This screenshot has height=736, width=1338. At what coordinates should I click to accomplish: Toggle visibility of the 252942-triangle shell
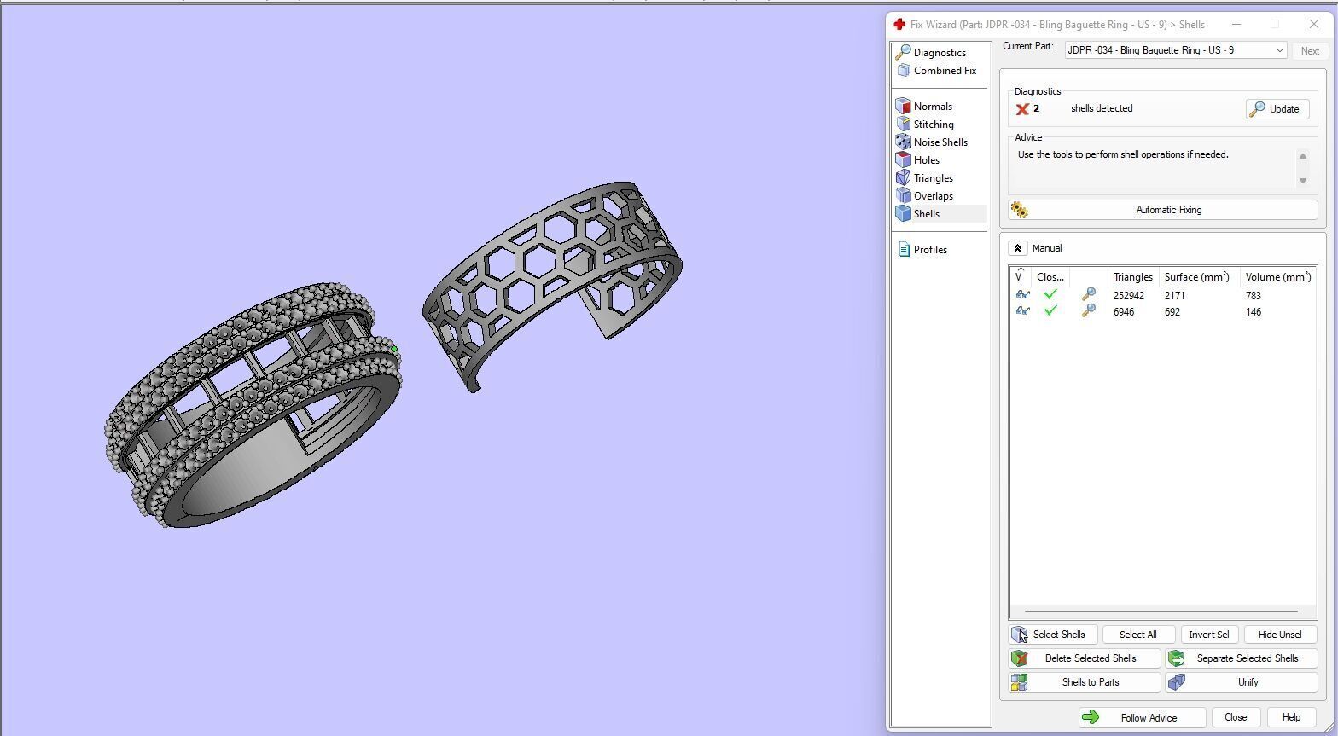click(x=1022, y=295)
